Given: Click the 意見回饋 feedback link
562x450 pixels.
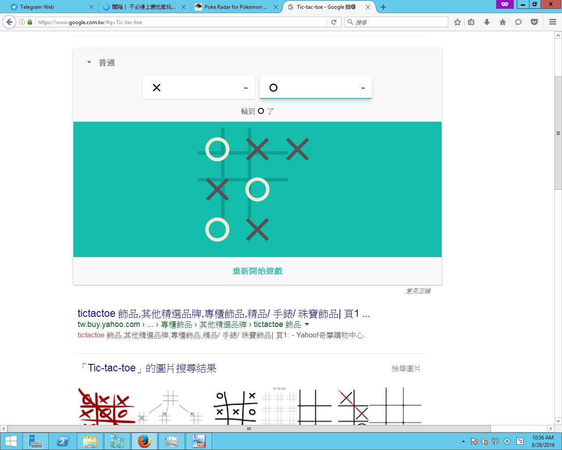Looking at the screenshot, I should (418, 291).
